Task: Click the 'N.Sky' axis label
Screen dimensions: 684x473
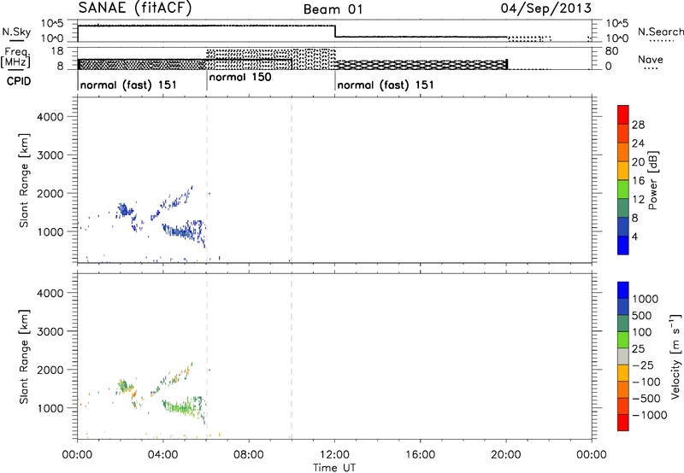Action: (16, 32)
